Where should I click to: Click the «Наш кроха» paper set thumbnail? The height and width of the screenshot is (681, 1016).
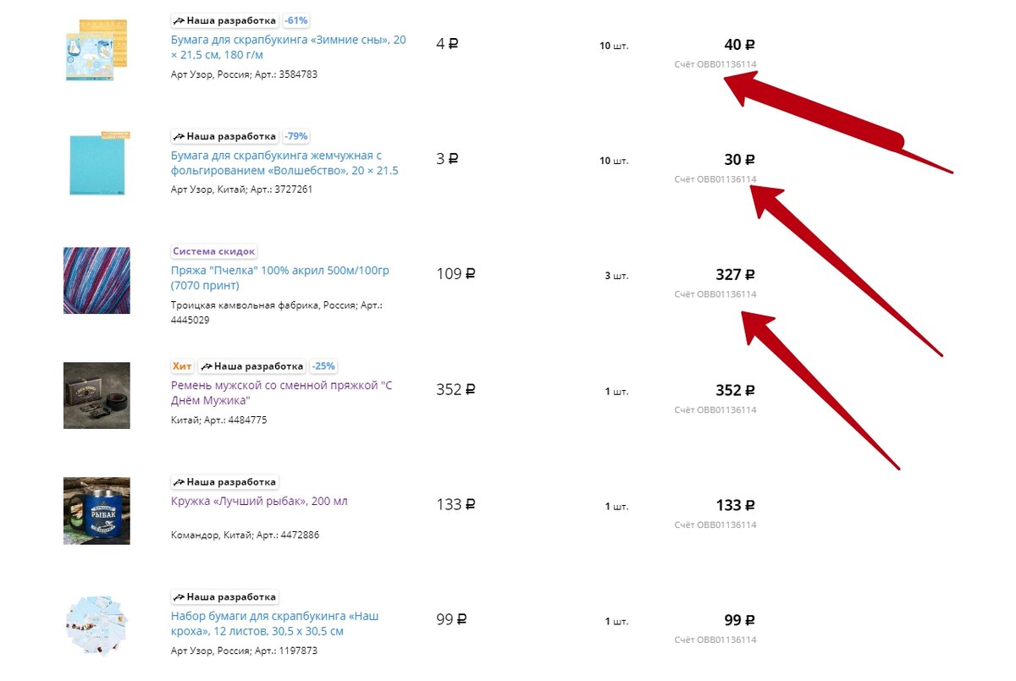(x=97, y=625)
